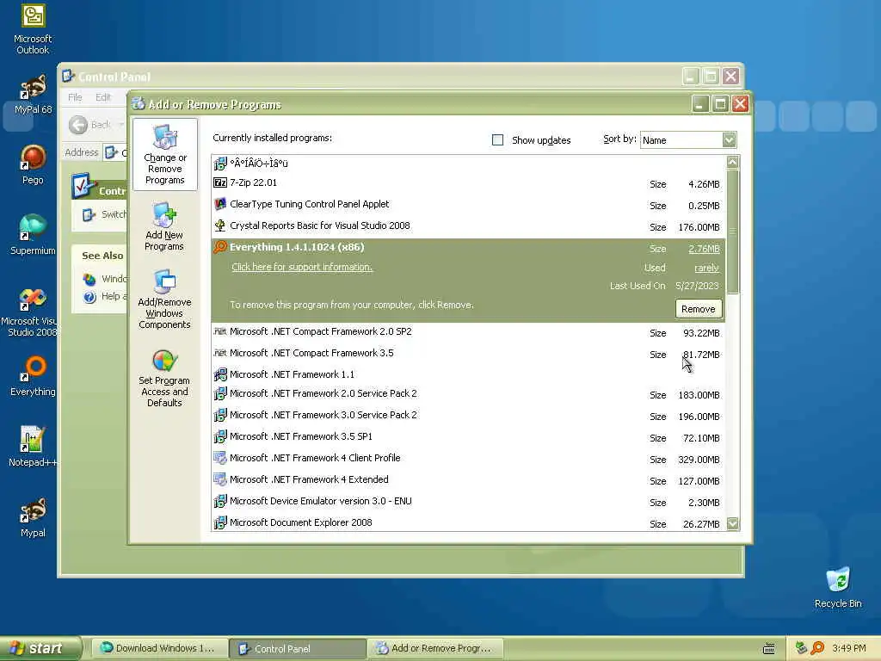The image size is (881, 661).
Task: Switch to Control Panel taskbar item
Action: (x=298, y=649)
